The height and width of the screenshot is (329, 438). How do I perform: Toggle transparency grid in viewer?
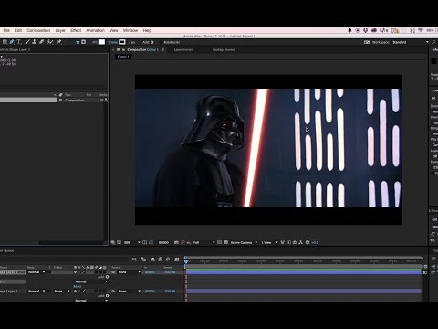tap(225, 242)
